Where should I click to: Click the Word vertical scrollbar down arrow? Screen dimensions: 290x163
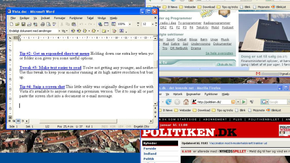point(155,104)
